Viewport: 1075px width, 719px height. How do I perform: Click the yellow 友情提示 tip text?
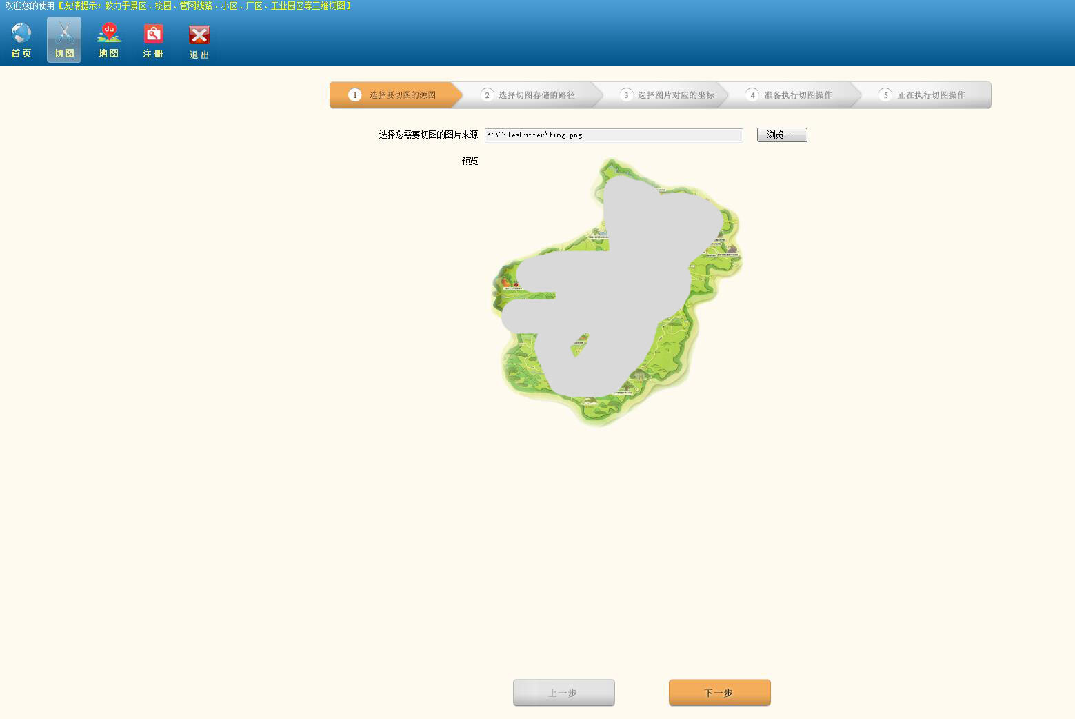[205, 6]
